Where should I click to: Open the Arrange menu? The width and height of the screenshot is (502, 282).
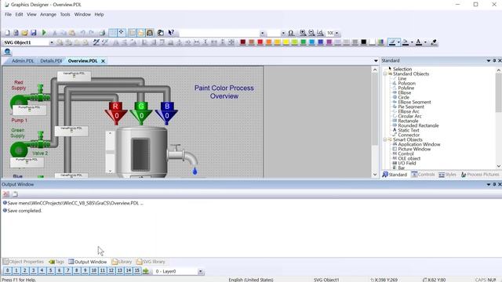coord(48,14)
